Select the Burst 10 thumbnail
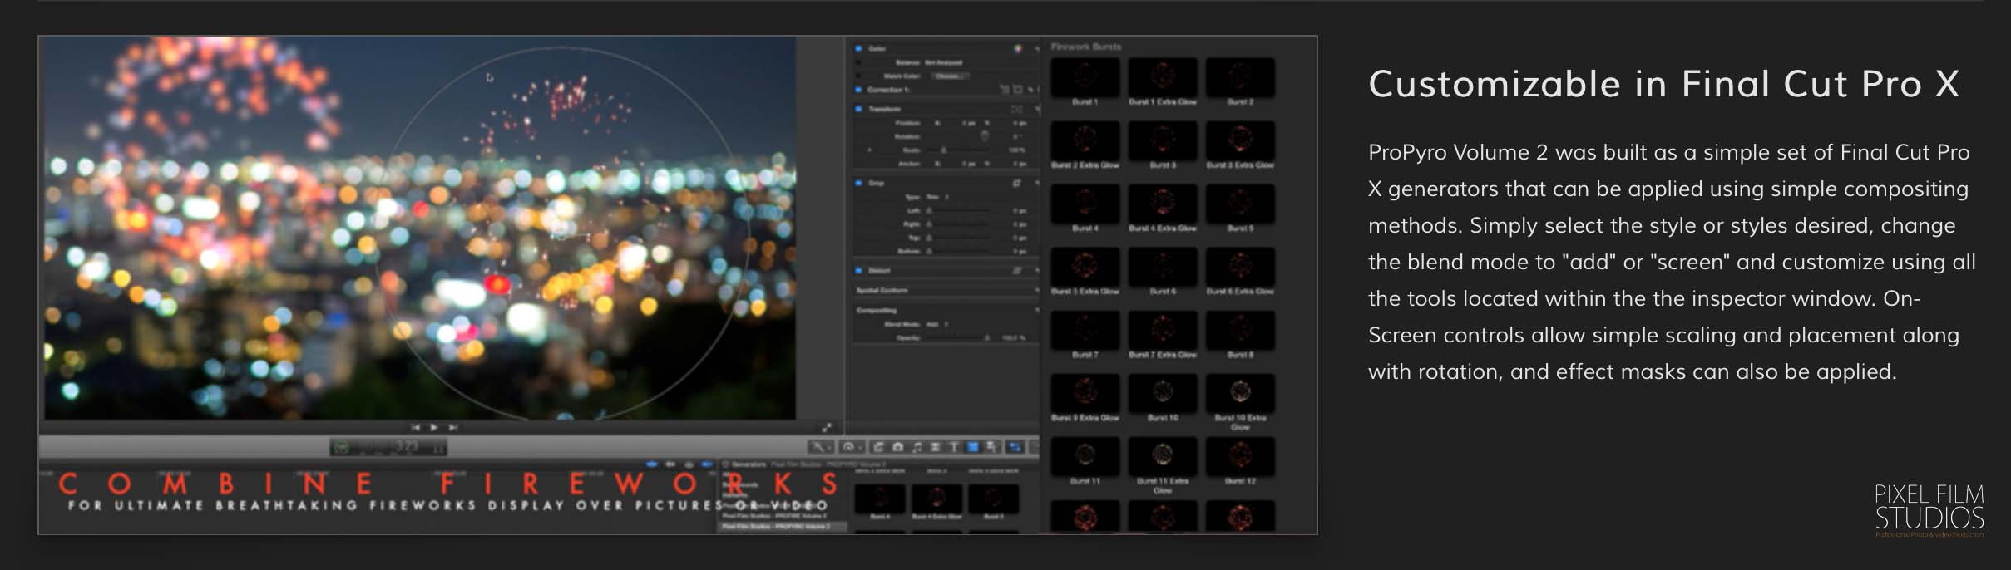Viewport: 2011px width, 570px height. [1162, 393]
